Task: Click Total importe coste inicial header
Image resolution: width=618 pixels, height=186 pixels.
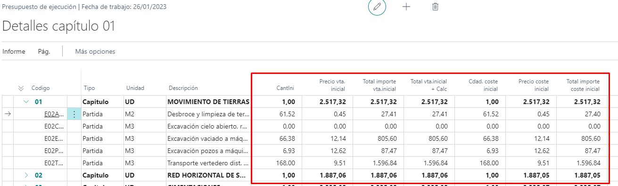Action: click(583, 85)
